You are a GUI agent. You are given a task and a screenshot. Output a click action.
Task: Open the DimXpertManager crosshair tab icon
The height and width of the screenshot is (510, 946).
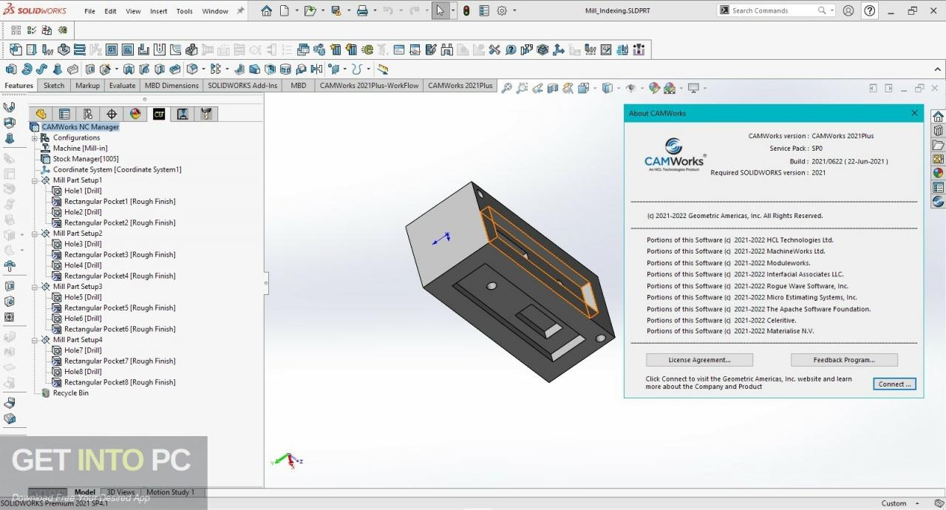tap(112, 114)
